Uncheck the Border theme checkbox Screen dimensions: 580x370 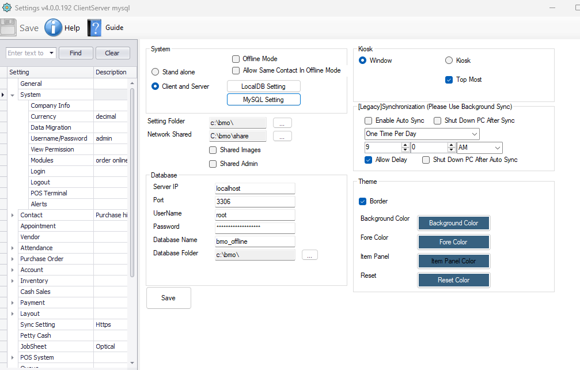click(362, 201)
